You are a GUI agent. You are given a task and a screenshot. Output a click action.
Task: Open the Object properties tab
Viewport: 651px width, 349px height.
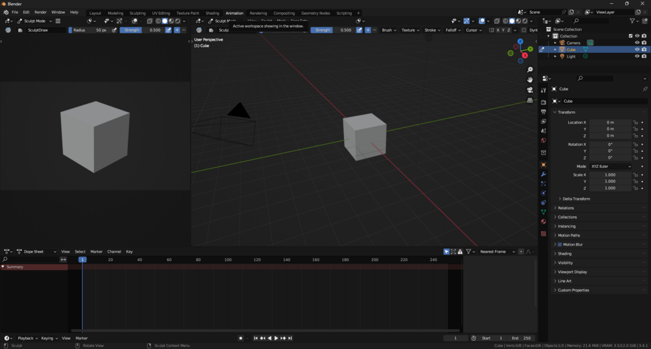click(x=543, y=165)
